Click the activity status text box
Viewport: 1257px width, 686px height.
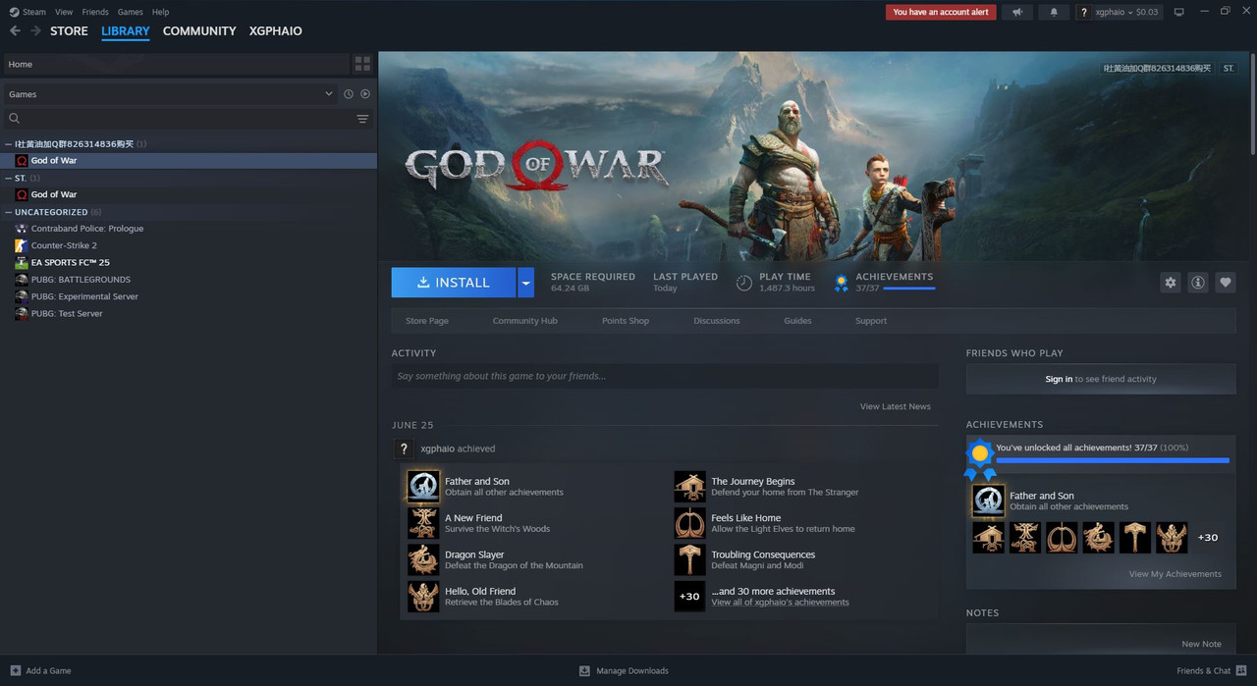(665, 376)
